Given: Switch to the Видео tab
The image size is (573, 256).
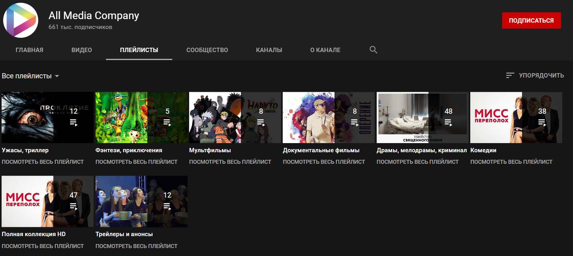Looking at the screenshot, I should coord(82,50).
